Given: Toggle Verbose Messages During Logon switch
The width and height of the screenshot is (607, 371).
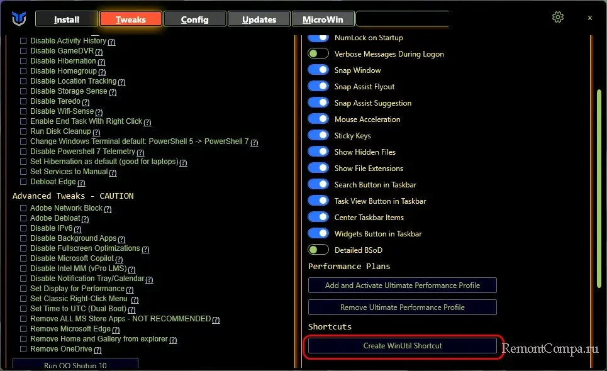Looking at the screenshot, I should [318, 53].
